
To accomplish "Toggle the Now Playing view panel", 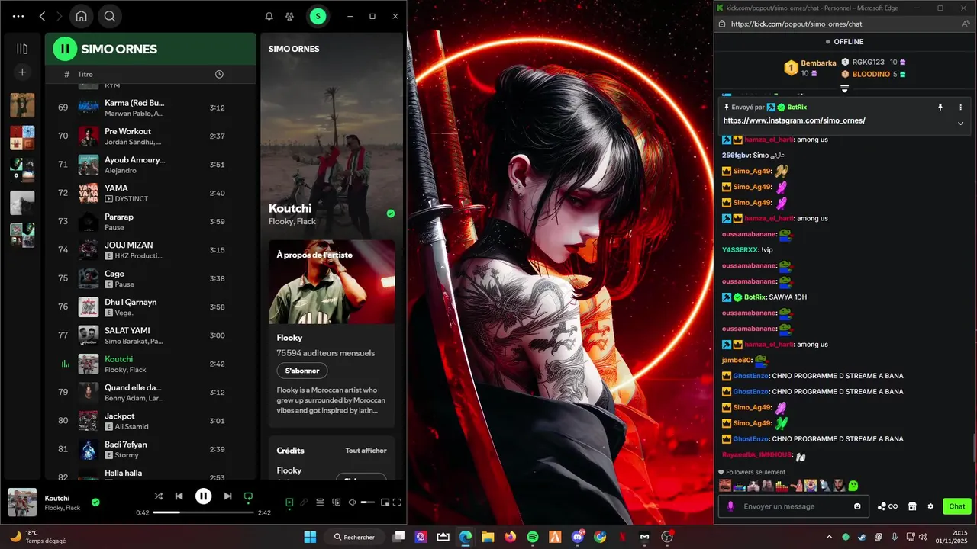I will tap(289, 502).
